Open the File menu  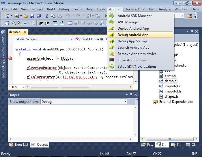pyautogui.click(x=5, y=9)
